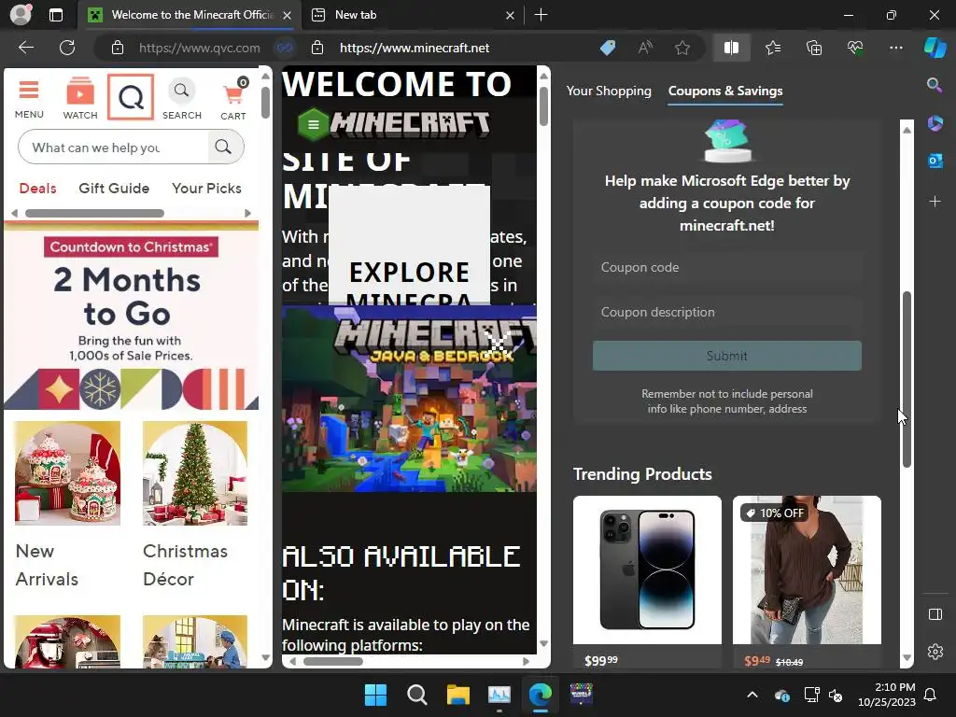Click QVC nav scroll right arrow

[x=247, y=214]
